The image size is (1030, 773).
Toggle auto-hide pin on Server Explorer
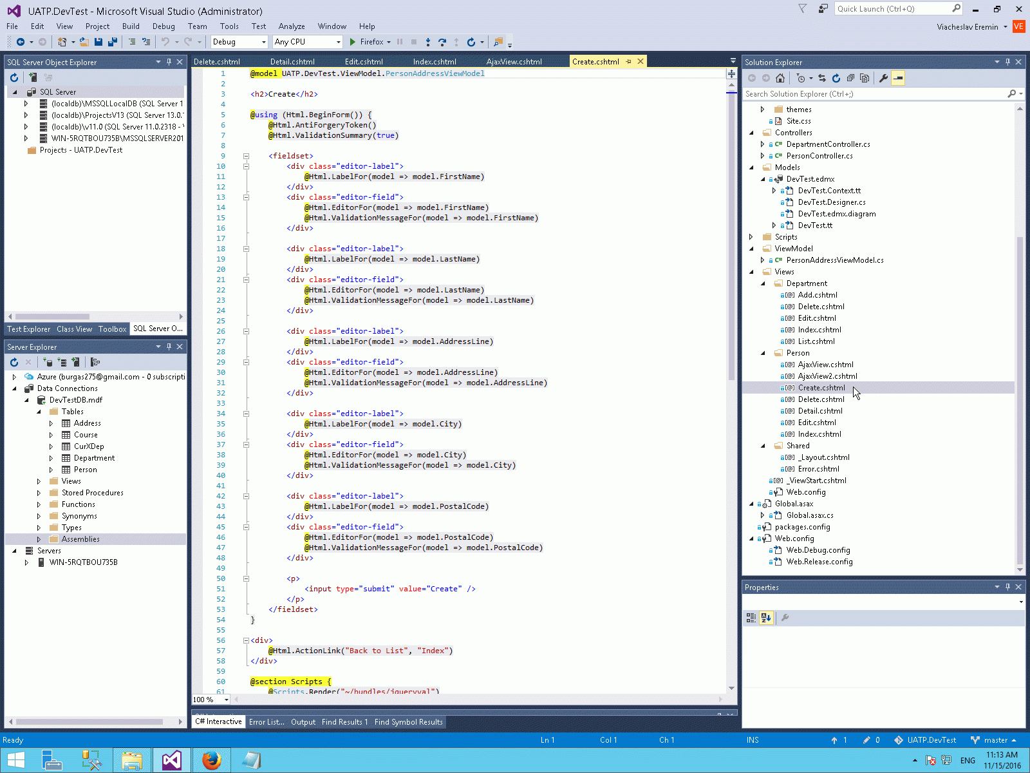169,347
